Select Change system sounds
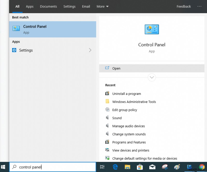Viewport: 207px width, 172px height. click(x=129, y=134)
